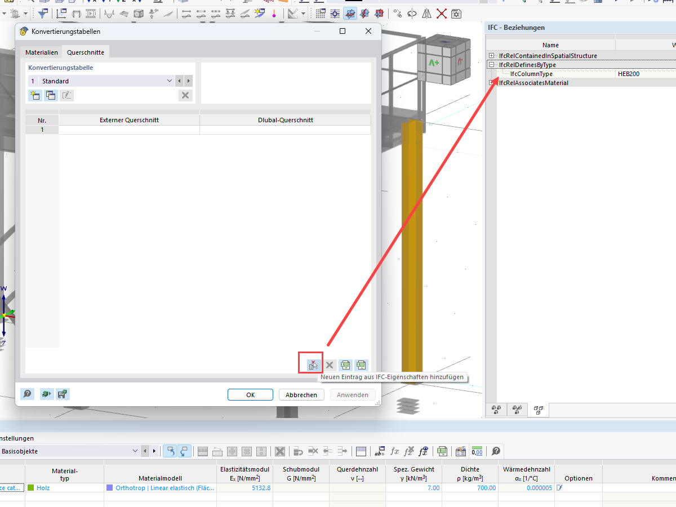Viewport: 676px width, 507px height.
Task: Click the Abbrechen button
Action: click(301, 395)
